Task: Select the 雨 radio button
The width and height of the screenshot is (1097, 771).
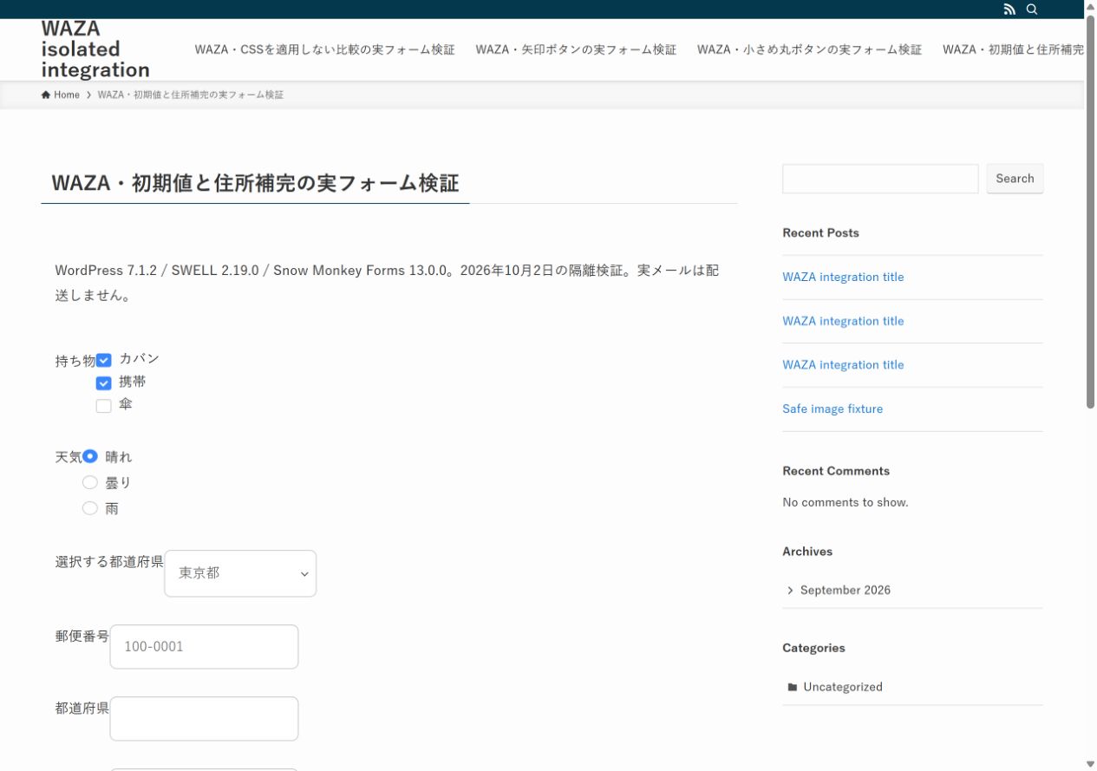Action: (90, 508)
